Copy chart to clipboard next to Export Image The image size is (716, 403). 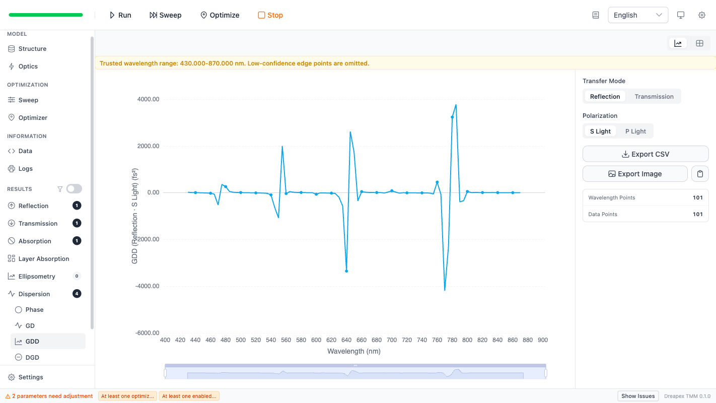pyautogui.click(x=700, y=173)
